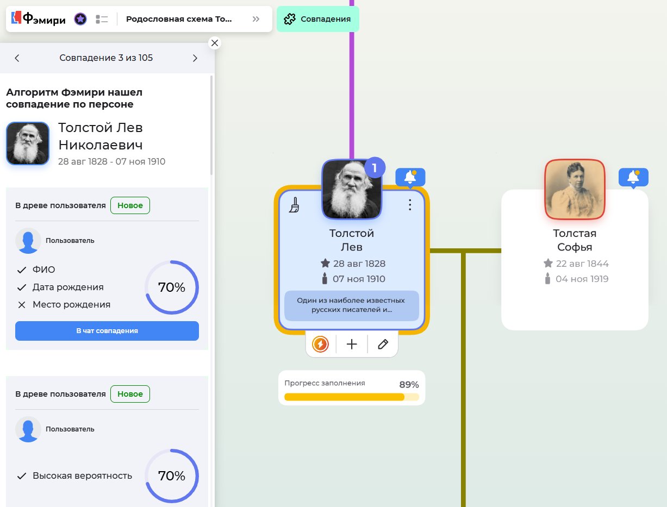This screenshot has height=507, width=667.
Task: Click first Новое badge
Action: 130,205
